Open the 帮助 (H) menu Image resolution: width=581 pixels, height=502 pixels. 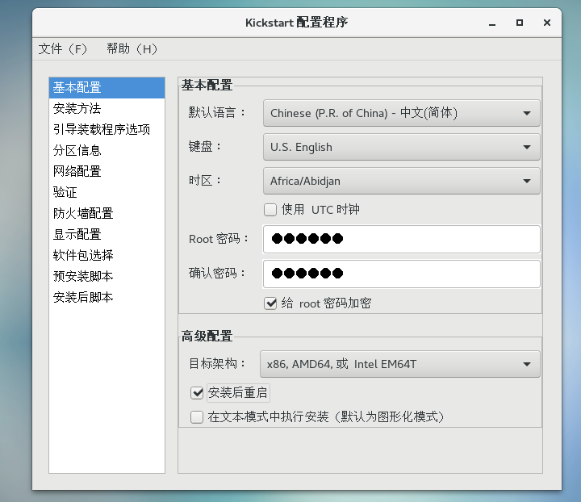(x=132, y=48)
